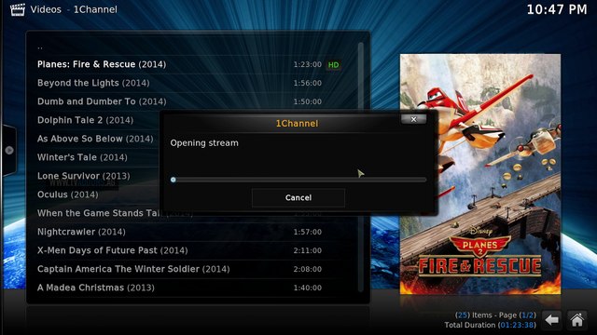Click the 1:56:00 Beyond the Lights duration
Image resolution: width=597 pixels, height=335 pixels.
(307, 83)
